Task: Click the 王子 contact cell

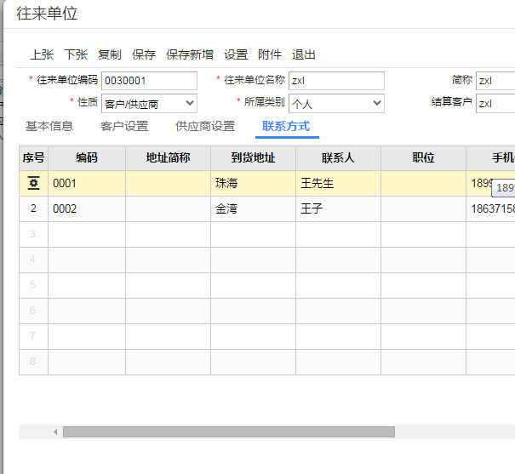Action: click(338, 208)
